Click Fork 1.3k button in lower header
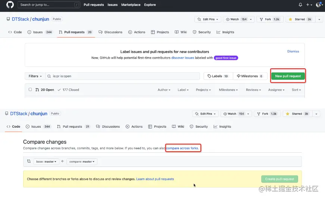The height and width of the screenshot is (199, 325). point(267,114)
